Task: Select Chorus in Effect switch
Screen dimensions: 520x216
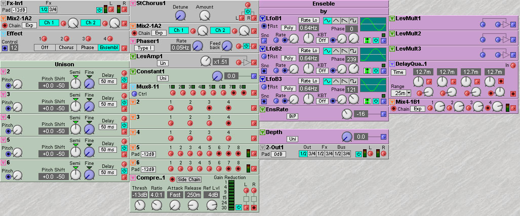Action: tap(66, 47)
